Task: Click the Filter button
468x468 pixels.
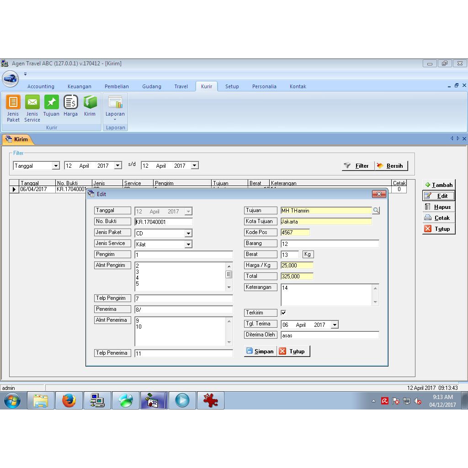Action: click(x=357, y=166)
